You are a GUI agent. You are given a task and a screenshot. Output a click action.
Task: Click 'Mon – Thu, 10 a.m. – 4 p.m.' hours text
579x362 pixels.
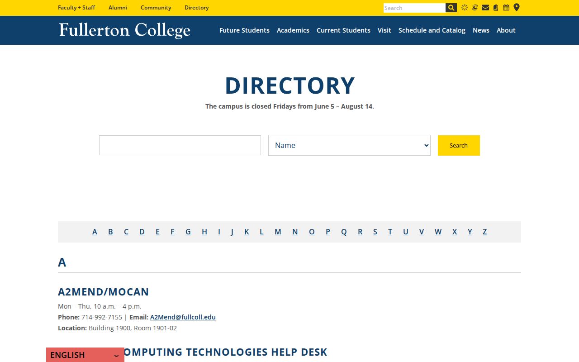coord(100,306)
